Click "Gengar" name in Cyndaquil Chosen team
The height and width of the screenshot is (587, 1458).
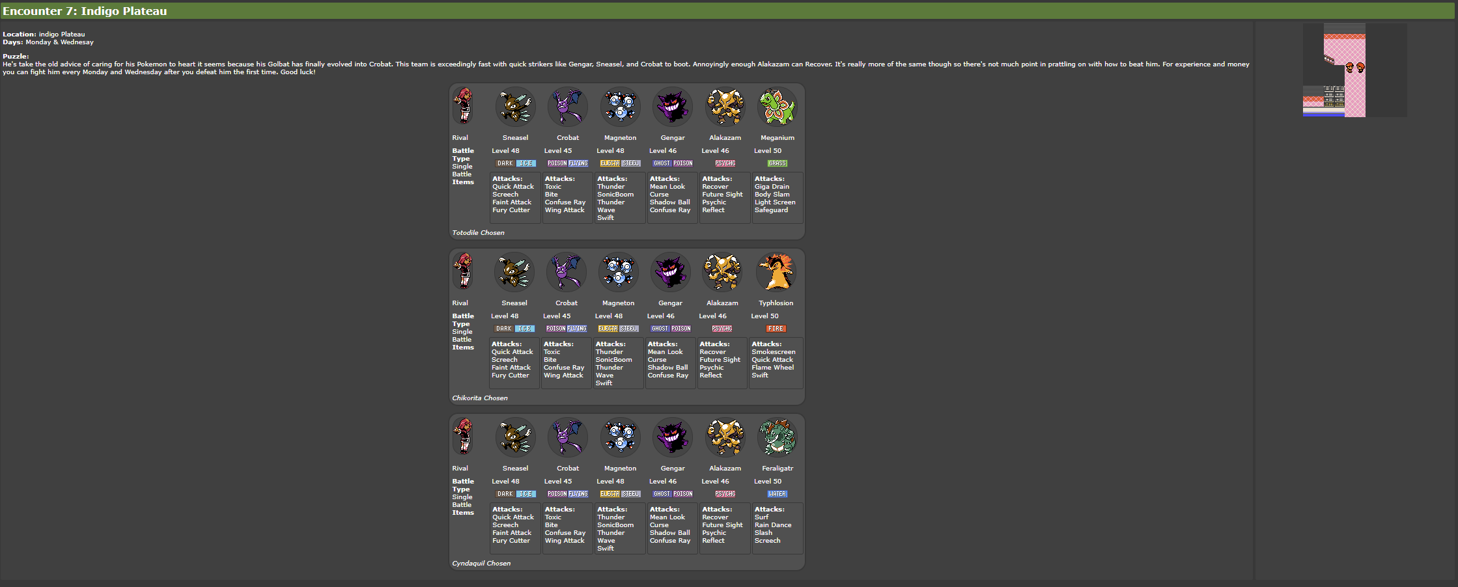pos(673,469)
